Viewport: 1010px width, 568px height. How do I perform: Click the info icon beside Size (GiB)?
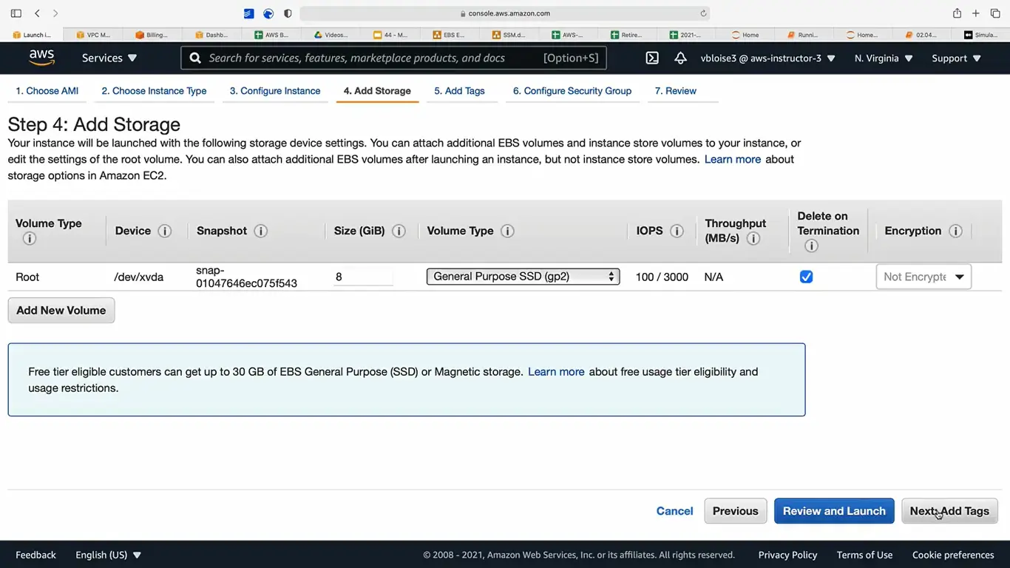pyautogui.click(x=399, y=231)
